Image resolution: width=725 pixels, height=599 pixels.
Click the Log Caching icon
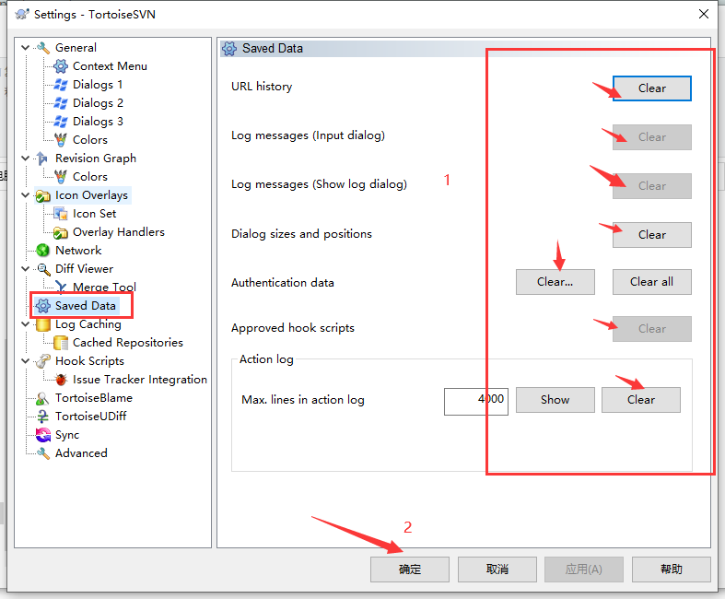[43, 324]
